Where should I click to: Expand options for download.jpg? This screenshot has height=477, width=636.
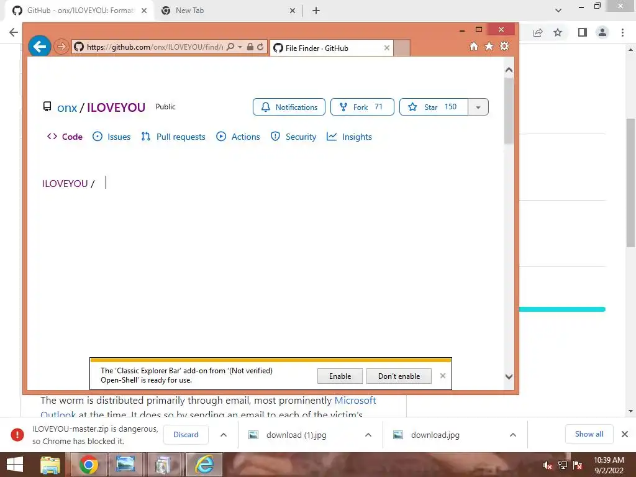point(512,435)
